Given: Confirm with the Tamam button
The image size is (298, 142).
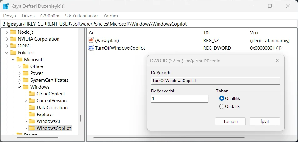Looking at the screenshot, I should pos(230,121).
